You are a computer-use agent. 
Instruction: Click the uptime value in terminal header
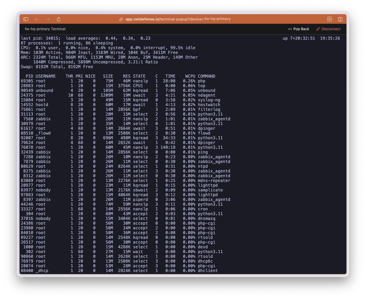point(299,38)
